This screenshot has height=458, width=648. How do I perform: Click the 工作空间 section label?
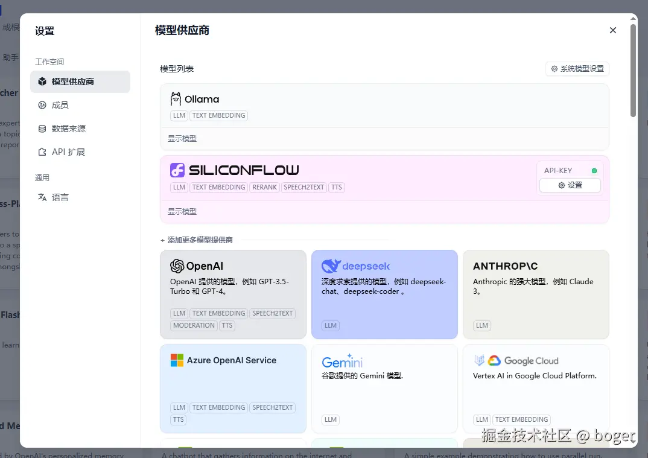click(49, 62)
